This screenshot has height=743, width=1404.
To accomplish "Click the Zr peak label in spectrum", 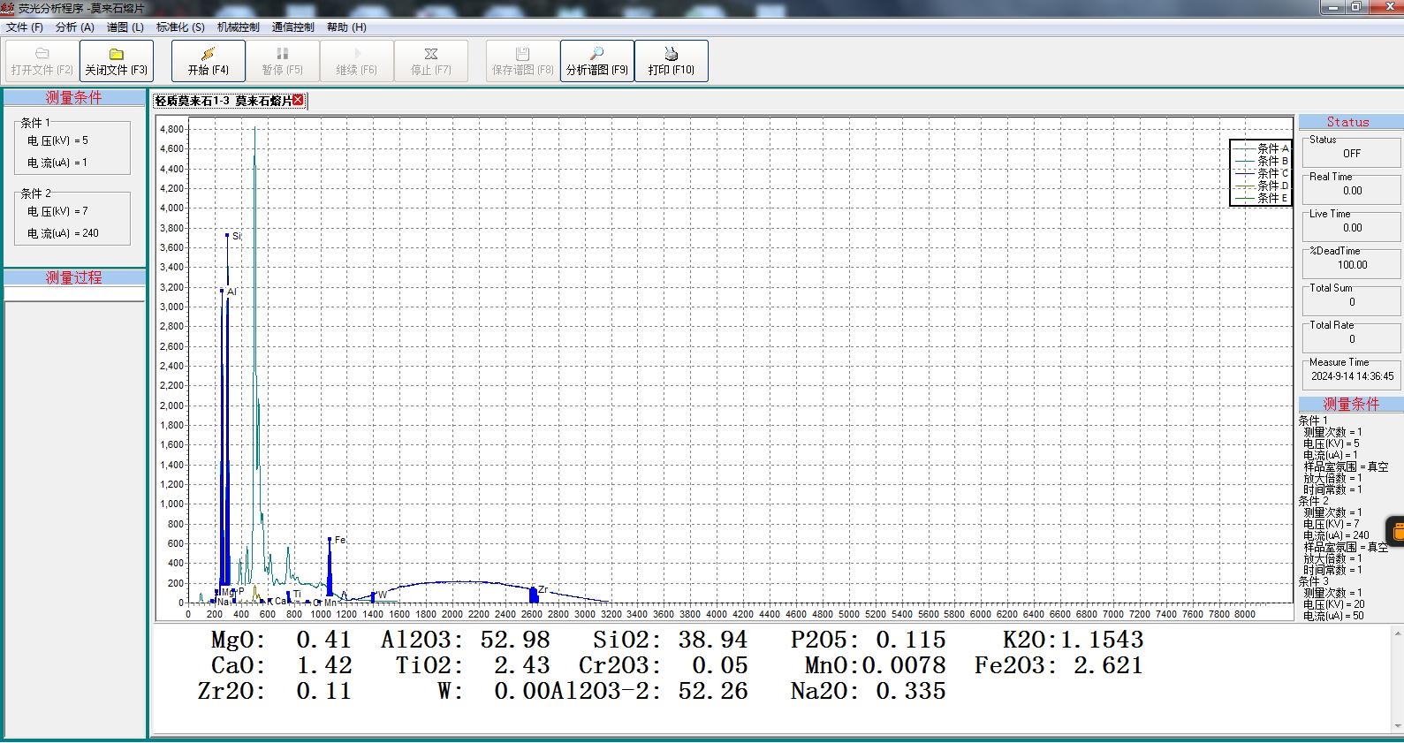I will tap(543, 589).
